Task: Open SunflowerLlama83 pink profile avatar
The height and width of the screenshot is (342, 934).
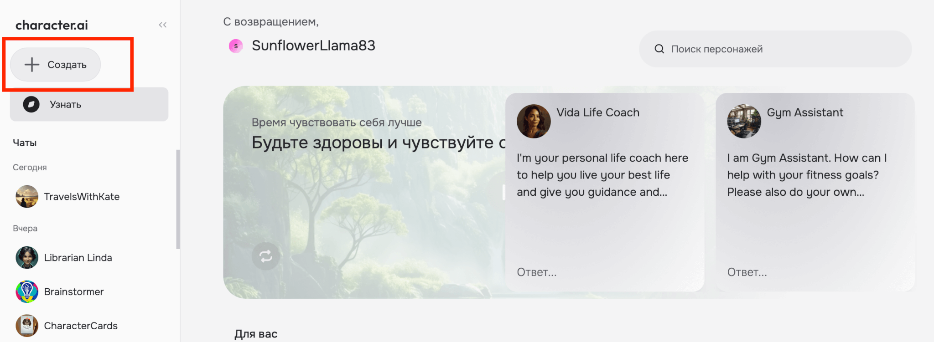Action: click(236, 46)
